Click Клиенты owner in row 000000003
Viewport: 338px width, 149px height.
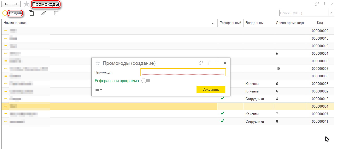[x=252, y=84]
